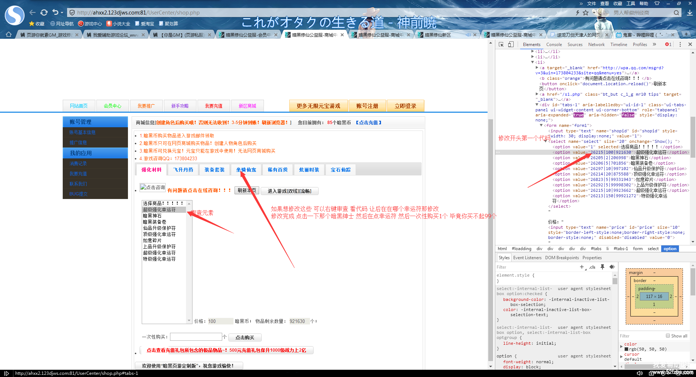
Task: Expand more DevTools tabs chevron
Action: [x=654, y=44]
